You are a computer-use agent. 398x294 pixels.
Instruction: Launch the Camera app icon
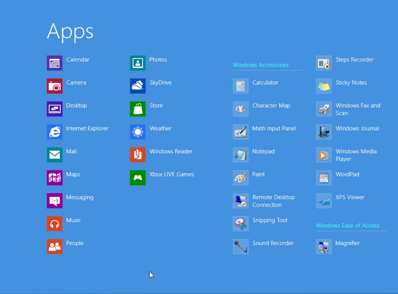(x=55, y=86)
